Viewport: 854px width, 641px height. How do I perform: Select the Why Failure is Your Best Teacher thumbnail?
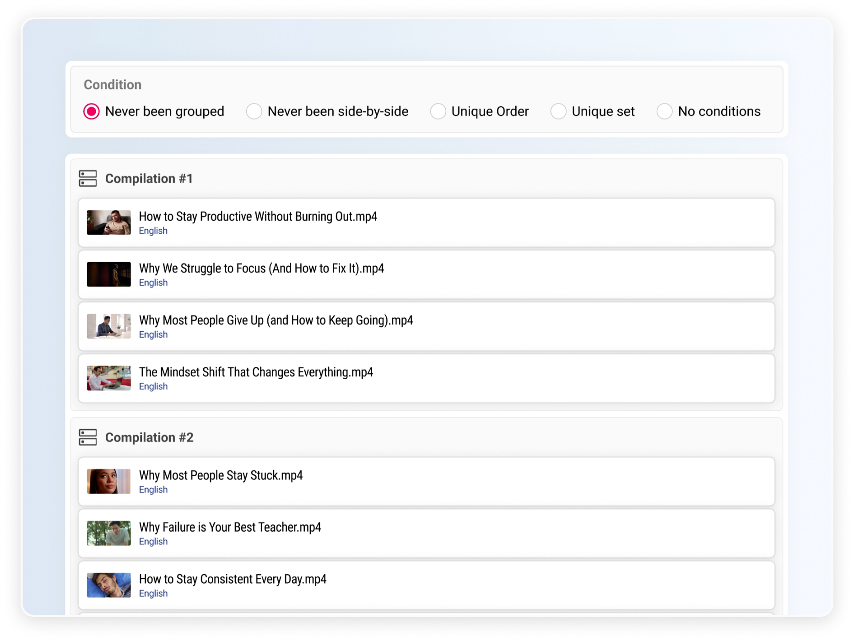(109, 533)
